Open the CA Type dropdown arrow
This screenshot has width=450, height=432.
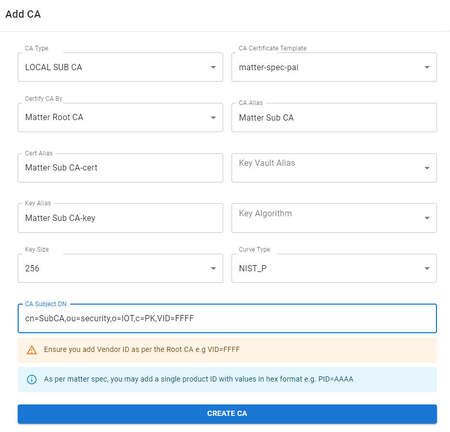(213, 68)
